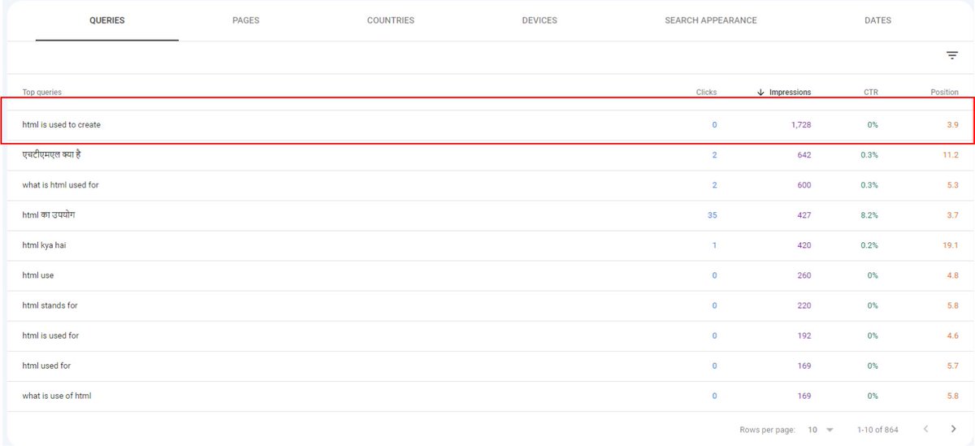Screen dimensions: 975x446
Task: Switch to the Pages tab
Action: pyautogui.click(x=245, y=20)
